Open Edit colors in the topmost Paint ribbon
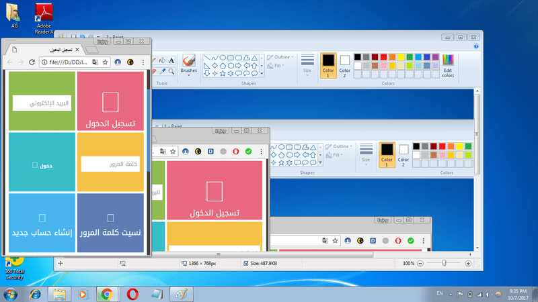Screen dimensions: 538x302 tap(448, 66)
